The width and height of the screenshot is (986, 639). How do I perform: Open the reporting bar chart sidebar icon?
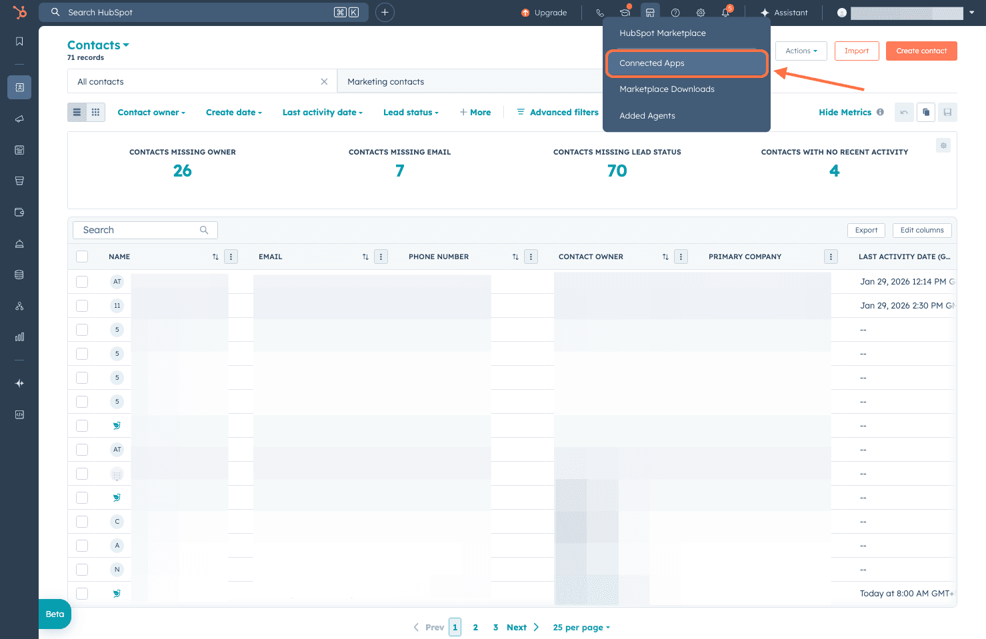coord(19,336)
